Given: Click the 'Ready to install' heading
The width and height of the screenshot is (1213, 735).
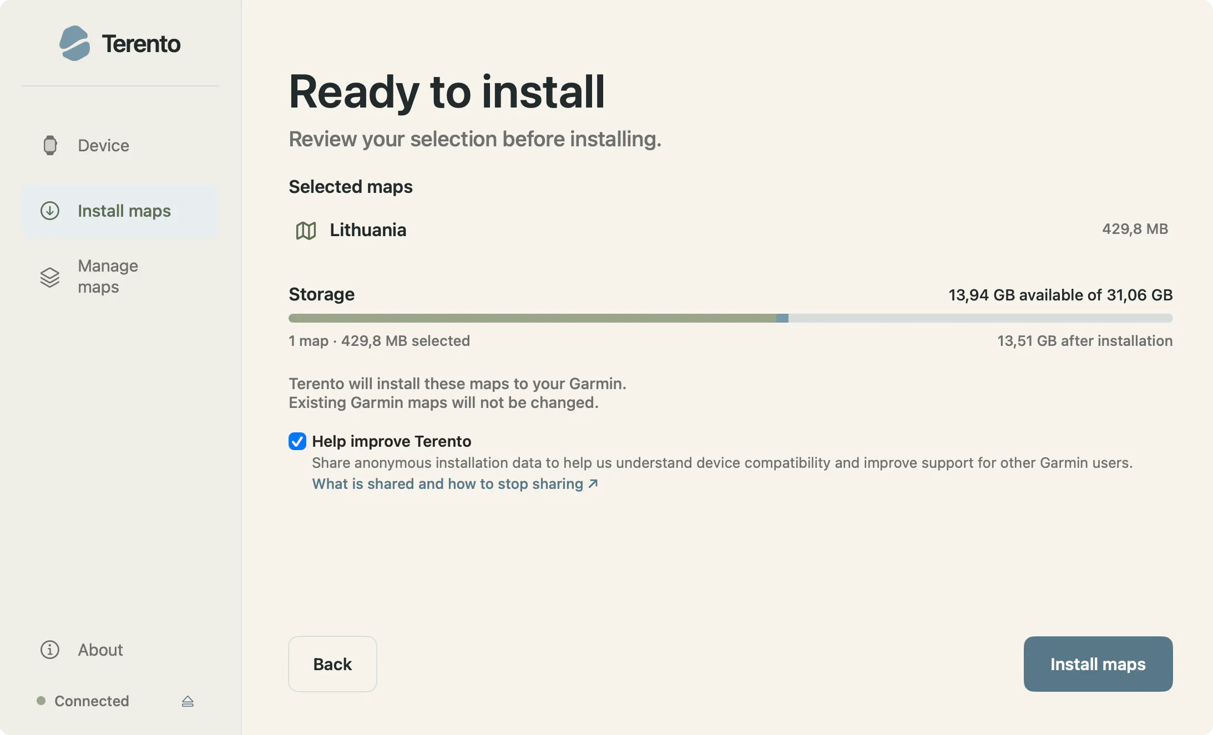Looking at the screenshot, I should point(447,92).
